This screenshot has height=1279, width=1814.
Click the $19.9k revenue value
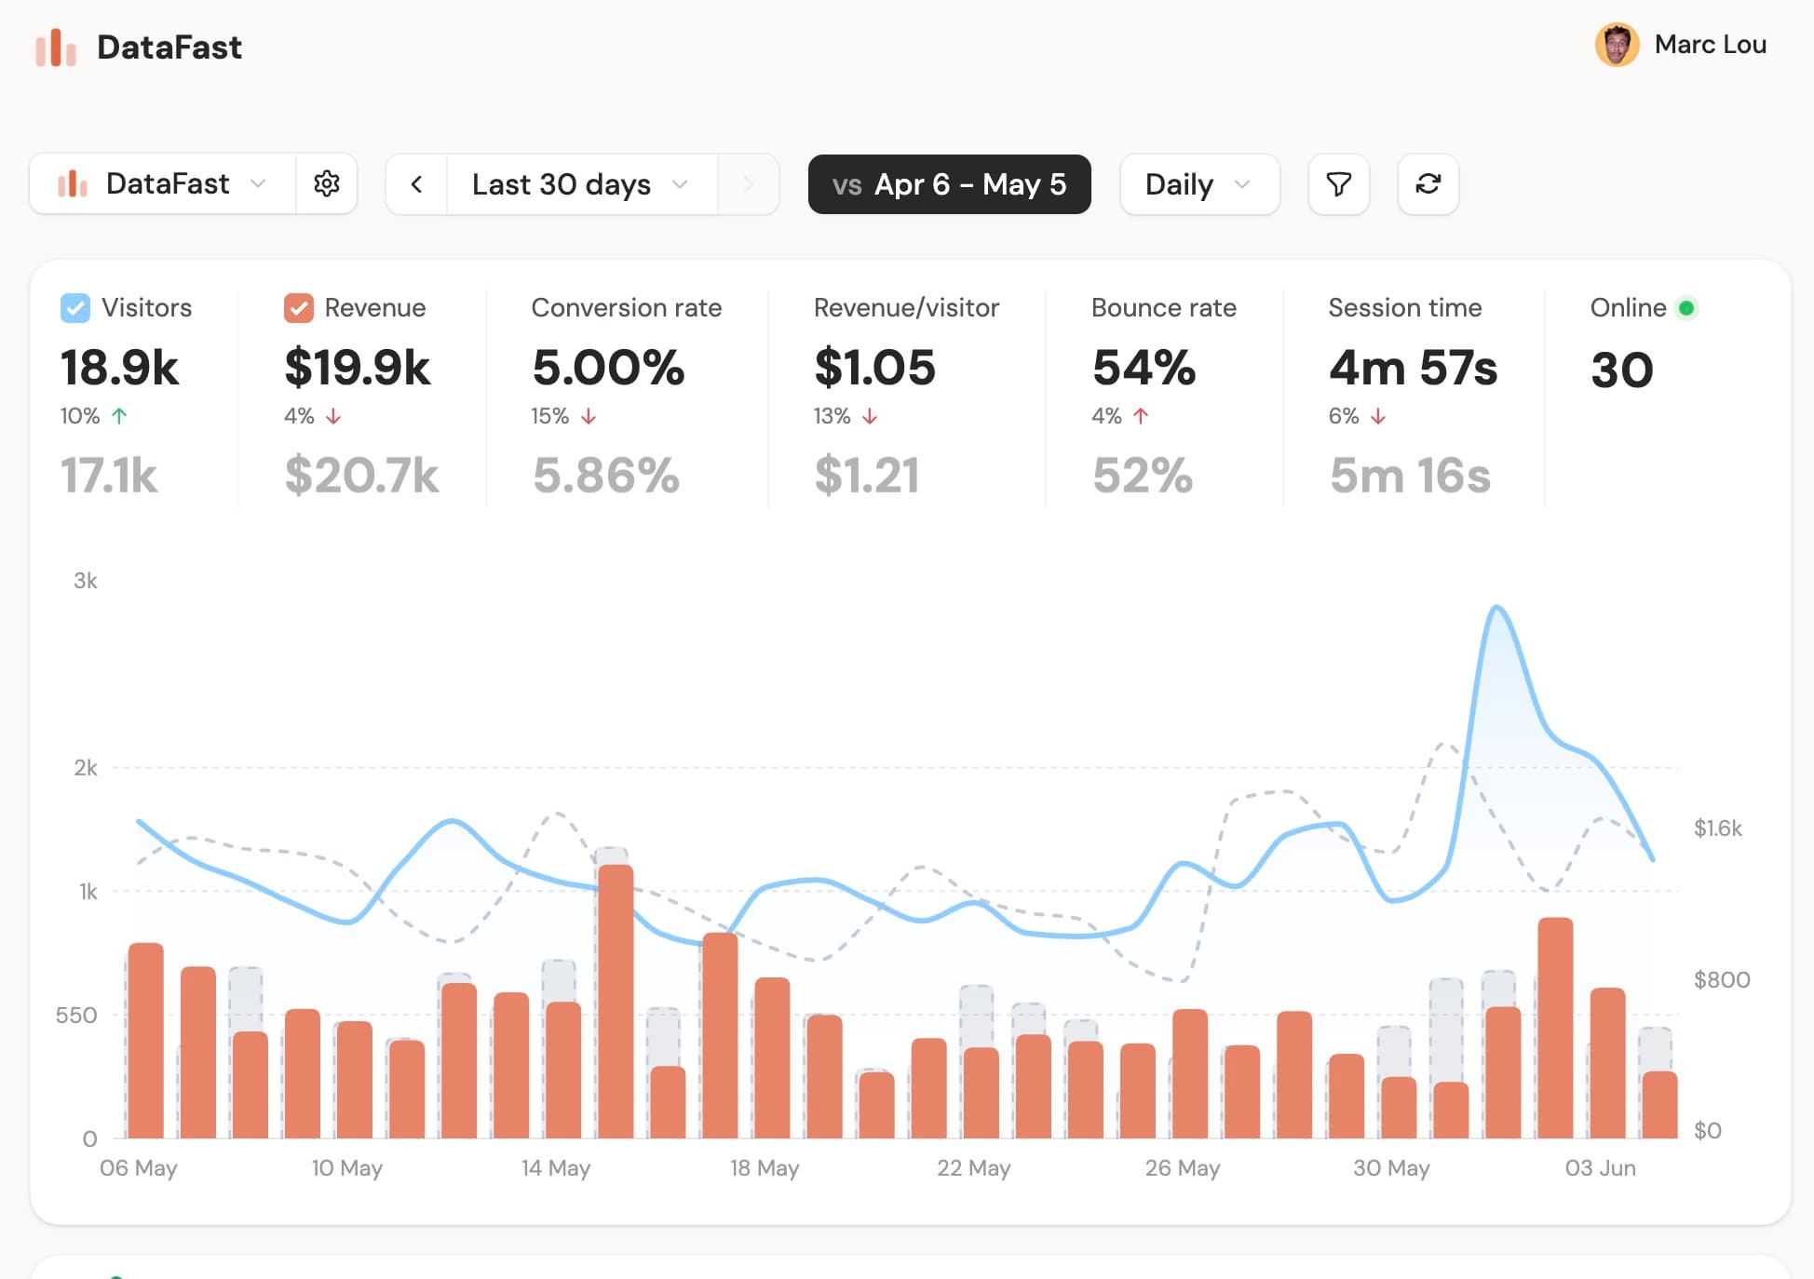tap(358, 368)
